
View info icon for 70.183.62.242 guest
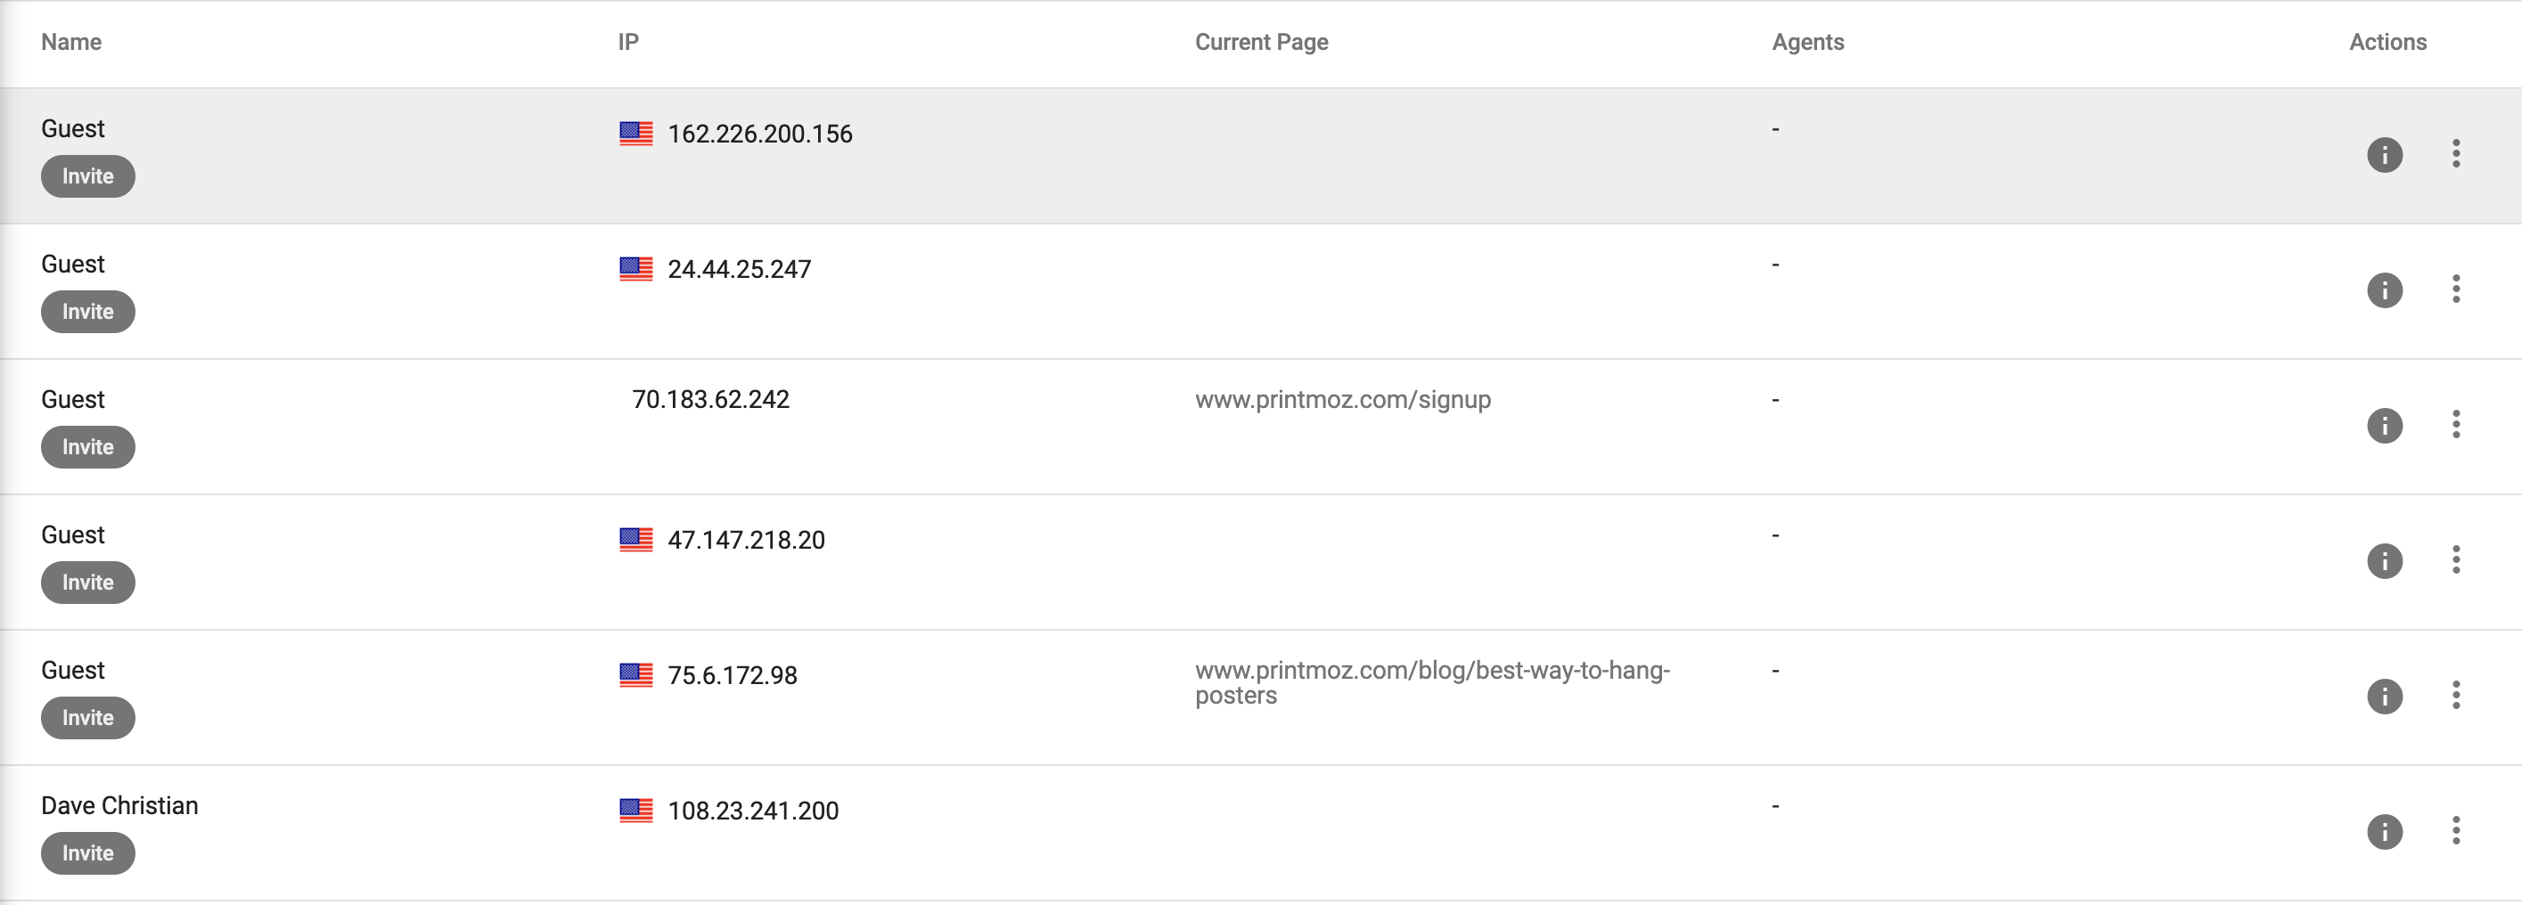[x=2384, y=426]
